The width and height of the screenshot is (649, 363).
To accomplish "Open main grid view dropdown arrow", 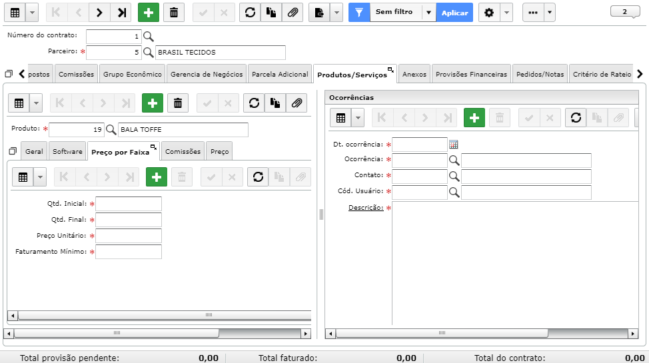I will tap(32, 13).
